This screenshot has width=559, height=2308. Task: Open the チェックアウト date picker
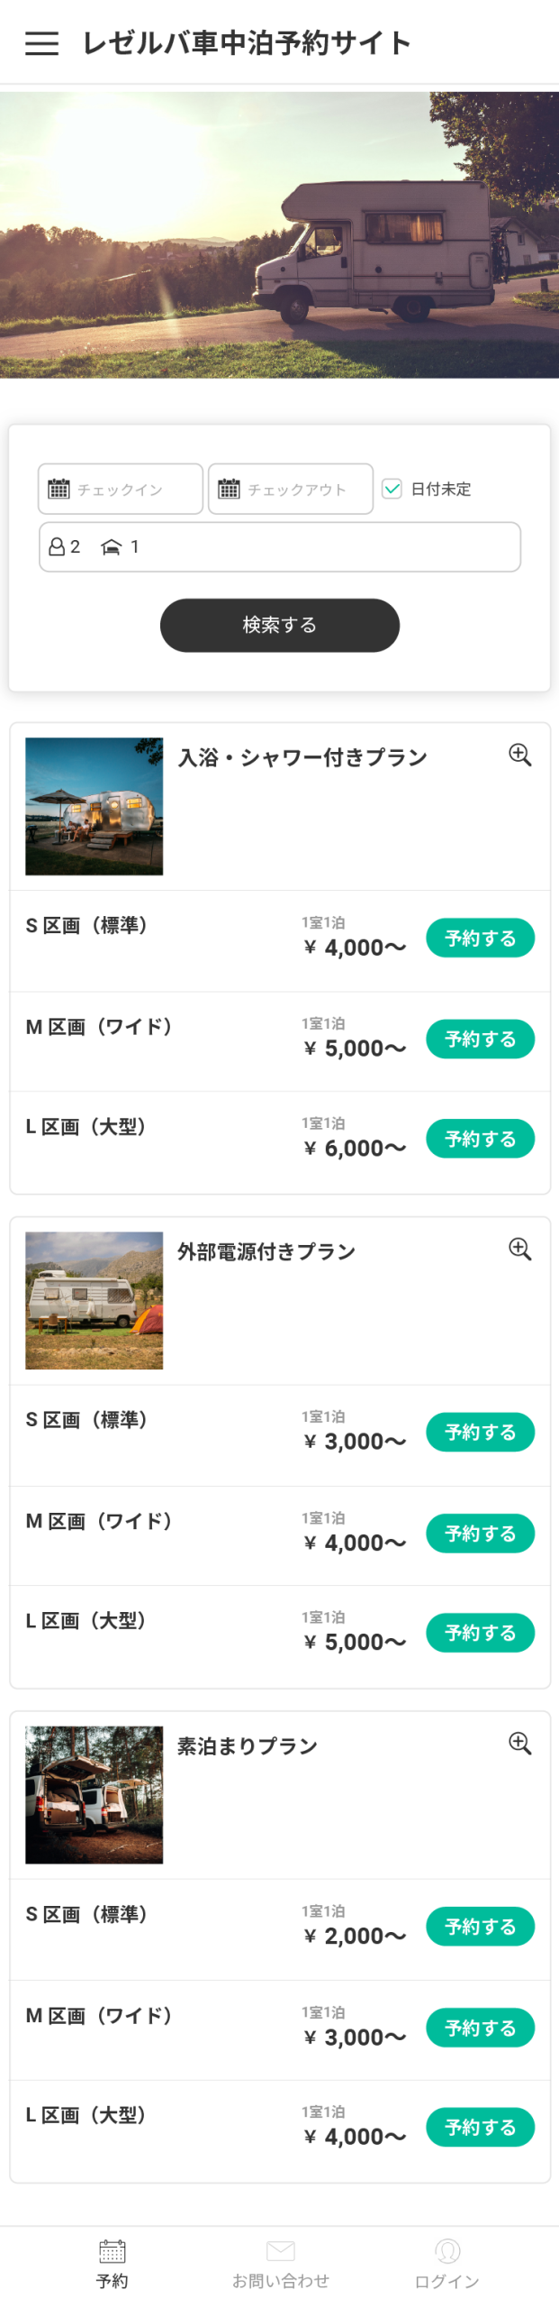click(291, 489)
